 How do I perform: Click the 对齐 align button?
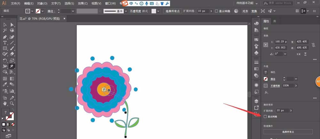(x=245, y=11)
